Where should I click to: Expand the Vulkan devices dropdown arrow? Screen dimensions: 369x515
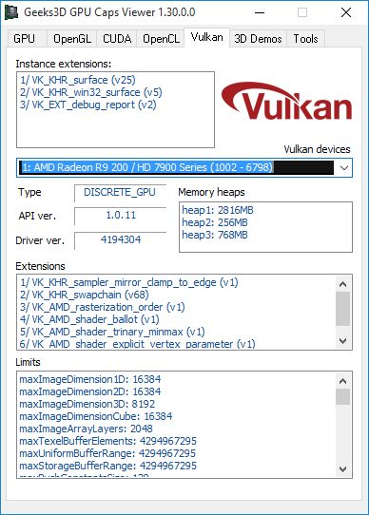click(343, 168)
